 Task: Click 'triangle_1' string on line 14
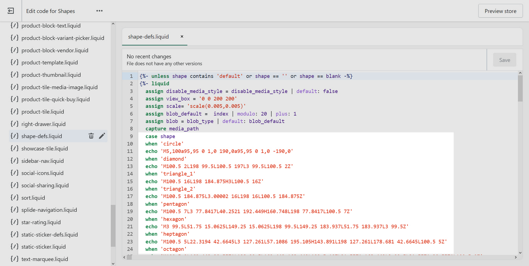pyautogui.click(x=178, y=174)
